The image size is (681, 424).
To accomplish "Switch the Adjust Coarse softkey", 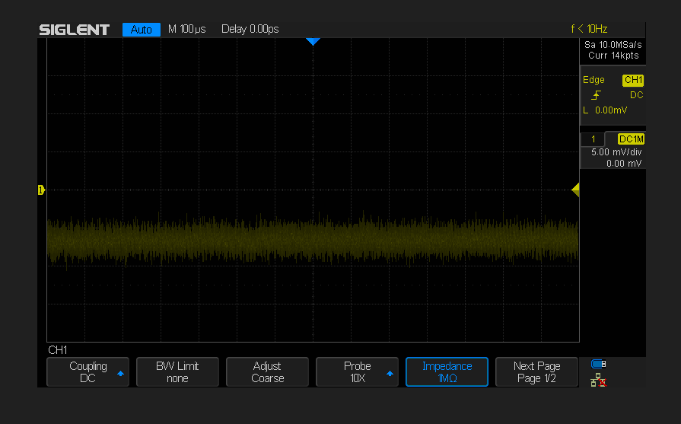I will 267,372.
